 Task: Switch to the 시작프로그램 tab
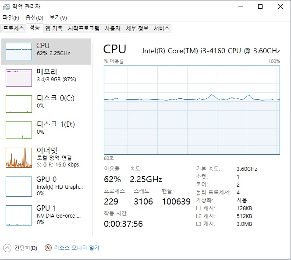pyautogui.click(x=83, y=28)
